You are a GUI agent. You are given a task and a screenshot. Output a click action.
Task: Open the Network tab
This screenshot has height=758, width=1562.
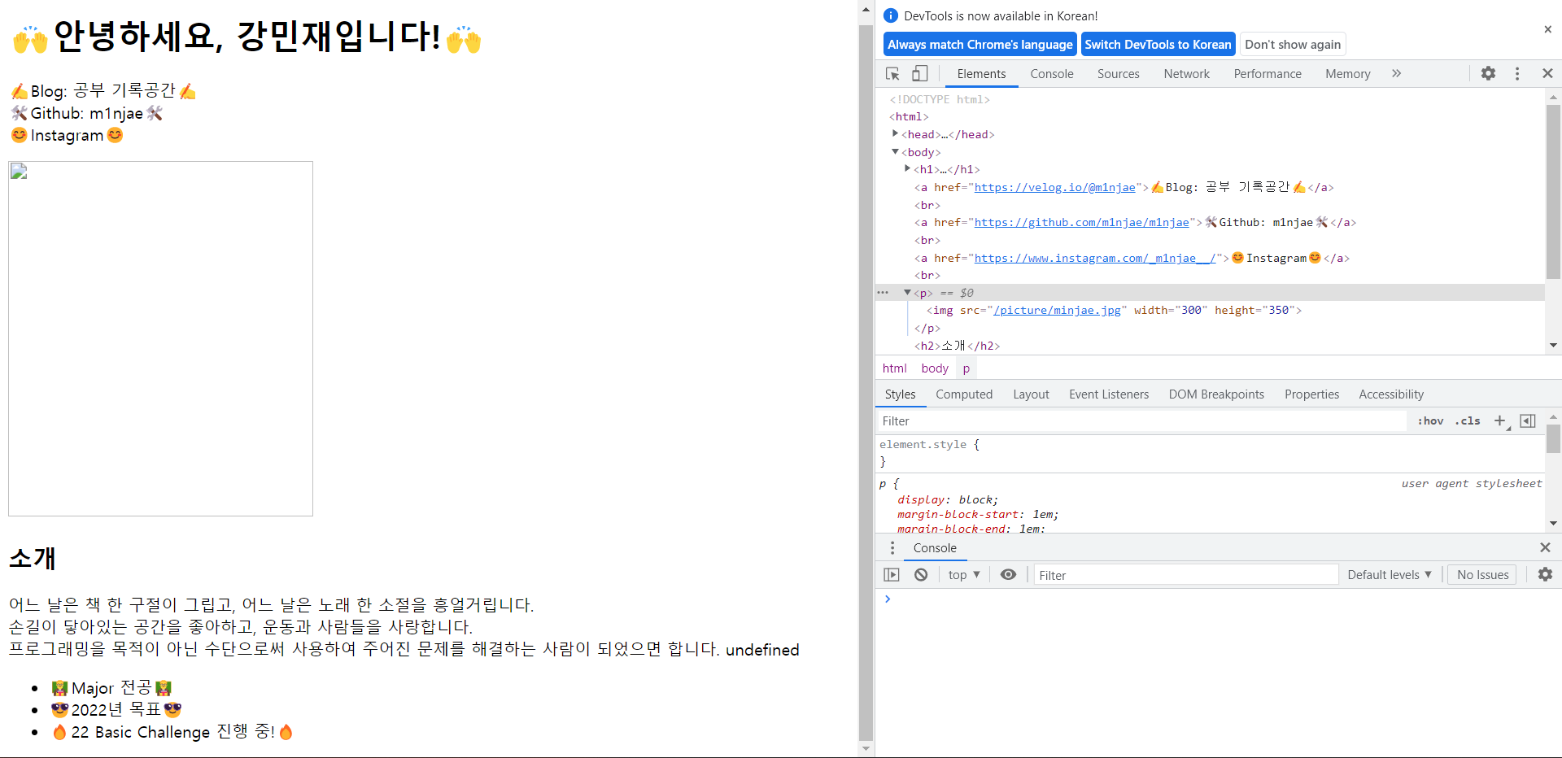click(x=1187, y=74)
